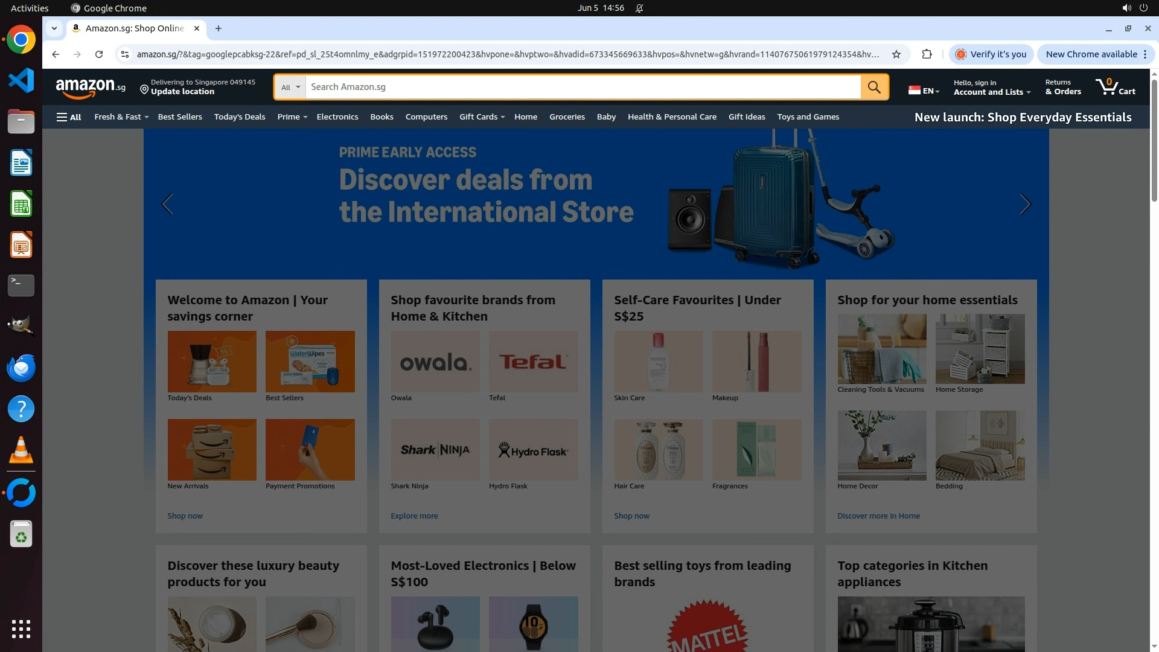Click the Amazon.sg logo
This screenshot has height=652, width=1159.
[x=91, y=88]
